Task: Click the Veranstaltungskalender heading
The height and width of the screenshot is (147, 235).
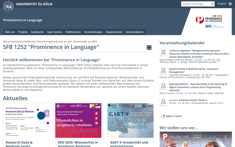Action: pyautogui.click(x=182, y=43)
